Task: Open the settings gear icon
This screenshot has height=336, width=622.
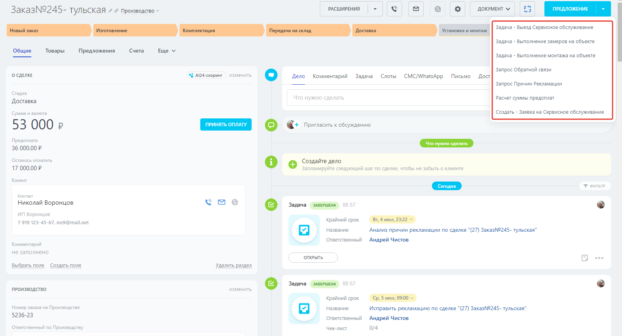Action: [457, 9]
